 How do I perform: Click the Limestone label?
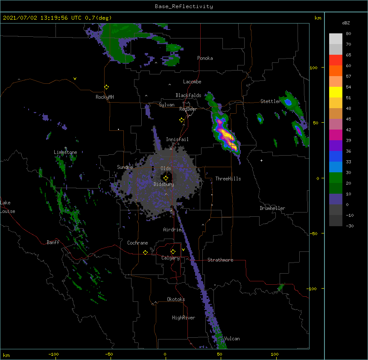pos(65,152)
